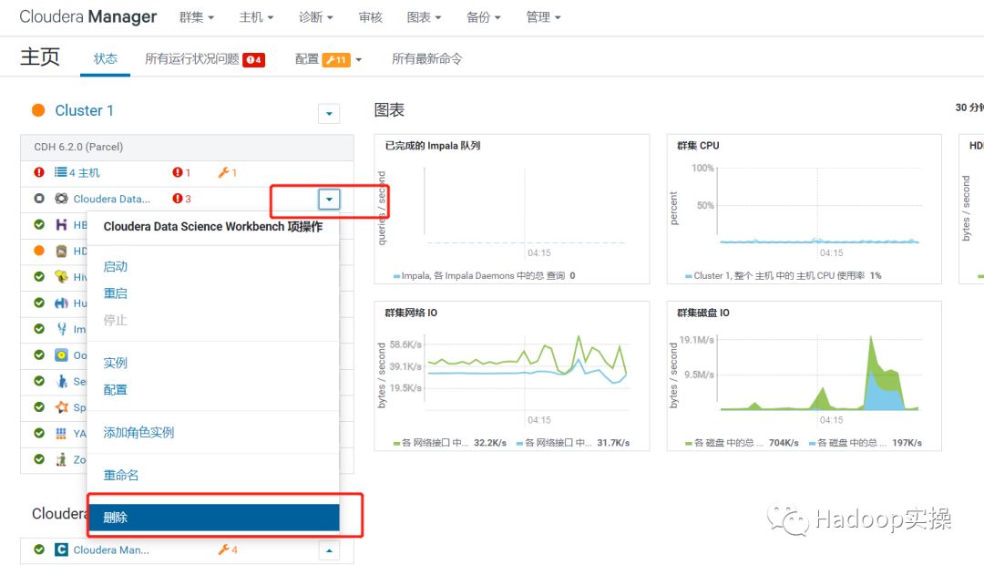Click the green status check for ZooKeeper
The image size is (984, 565).
point(39,459)
